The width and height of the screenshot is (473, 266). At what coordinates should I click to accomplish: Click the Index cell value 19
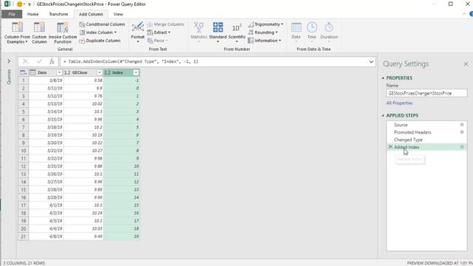click(121, 236)
